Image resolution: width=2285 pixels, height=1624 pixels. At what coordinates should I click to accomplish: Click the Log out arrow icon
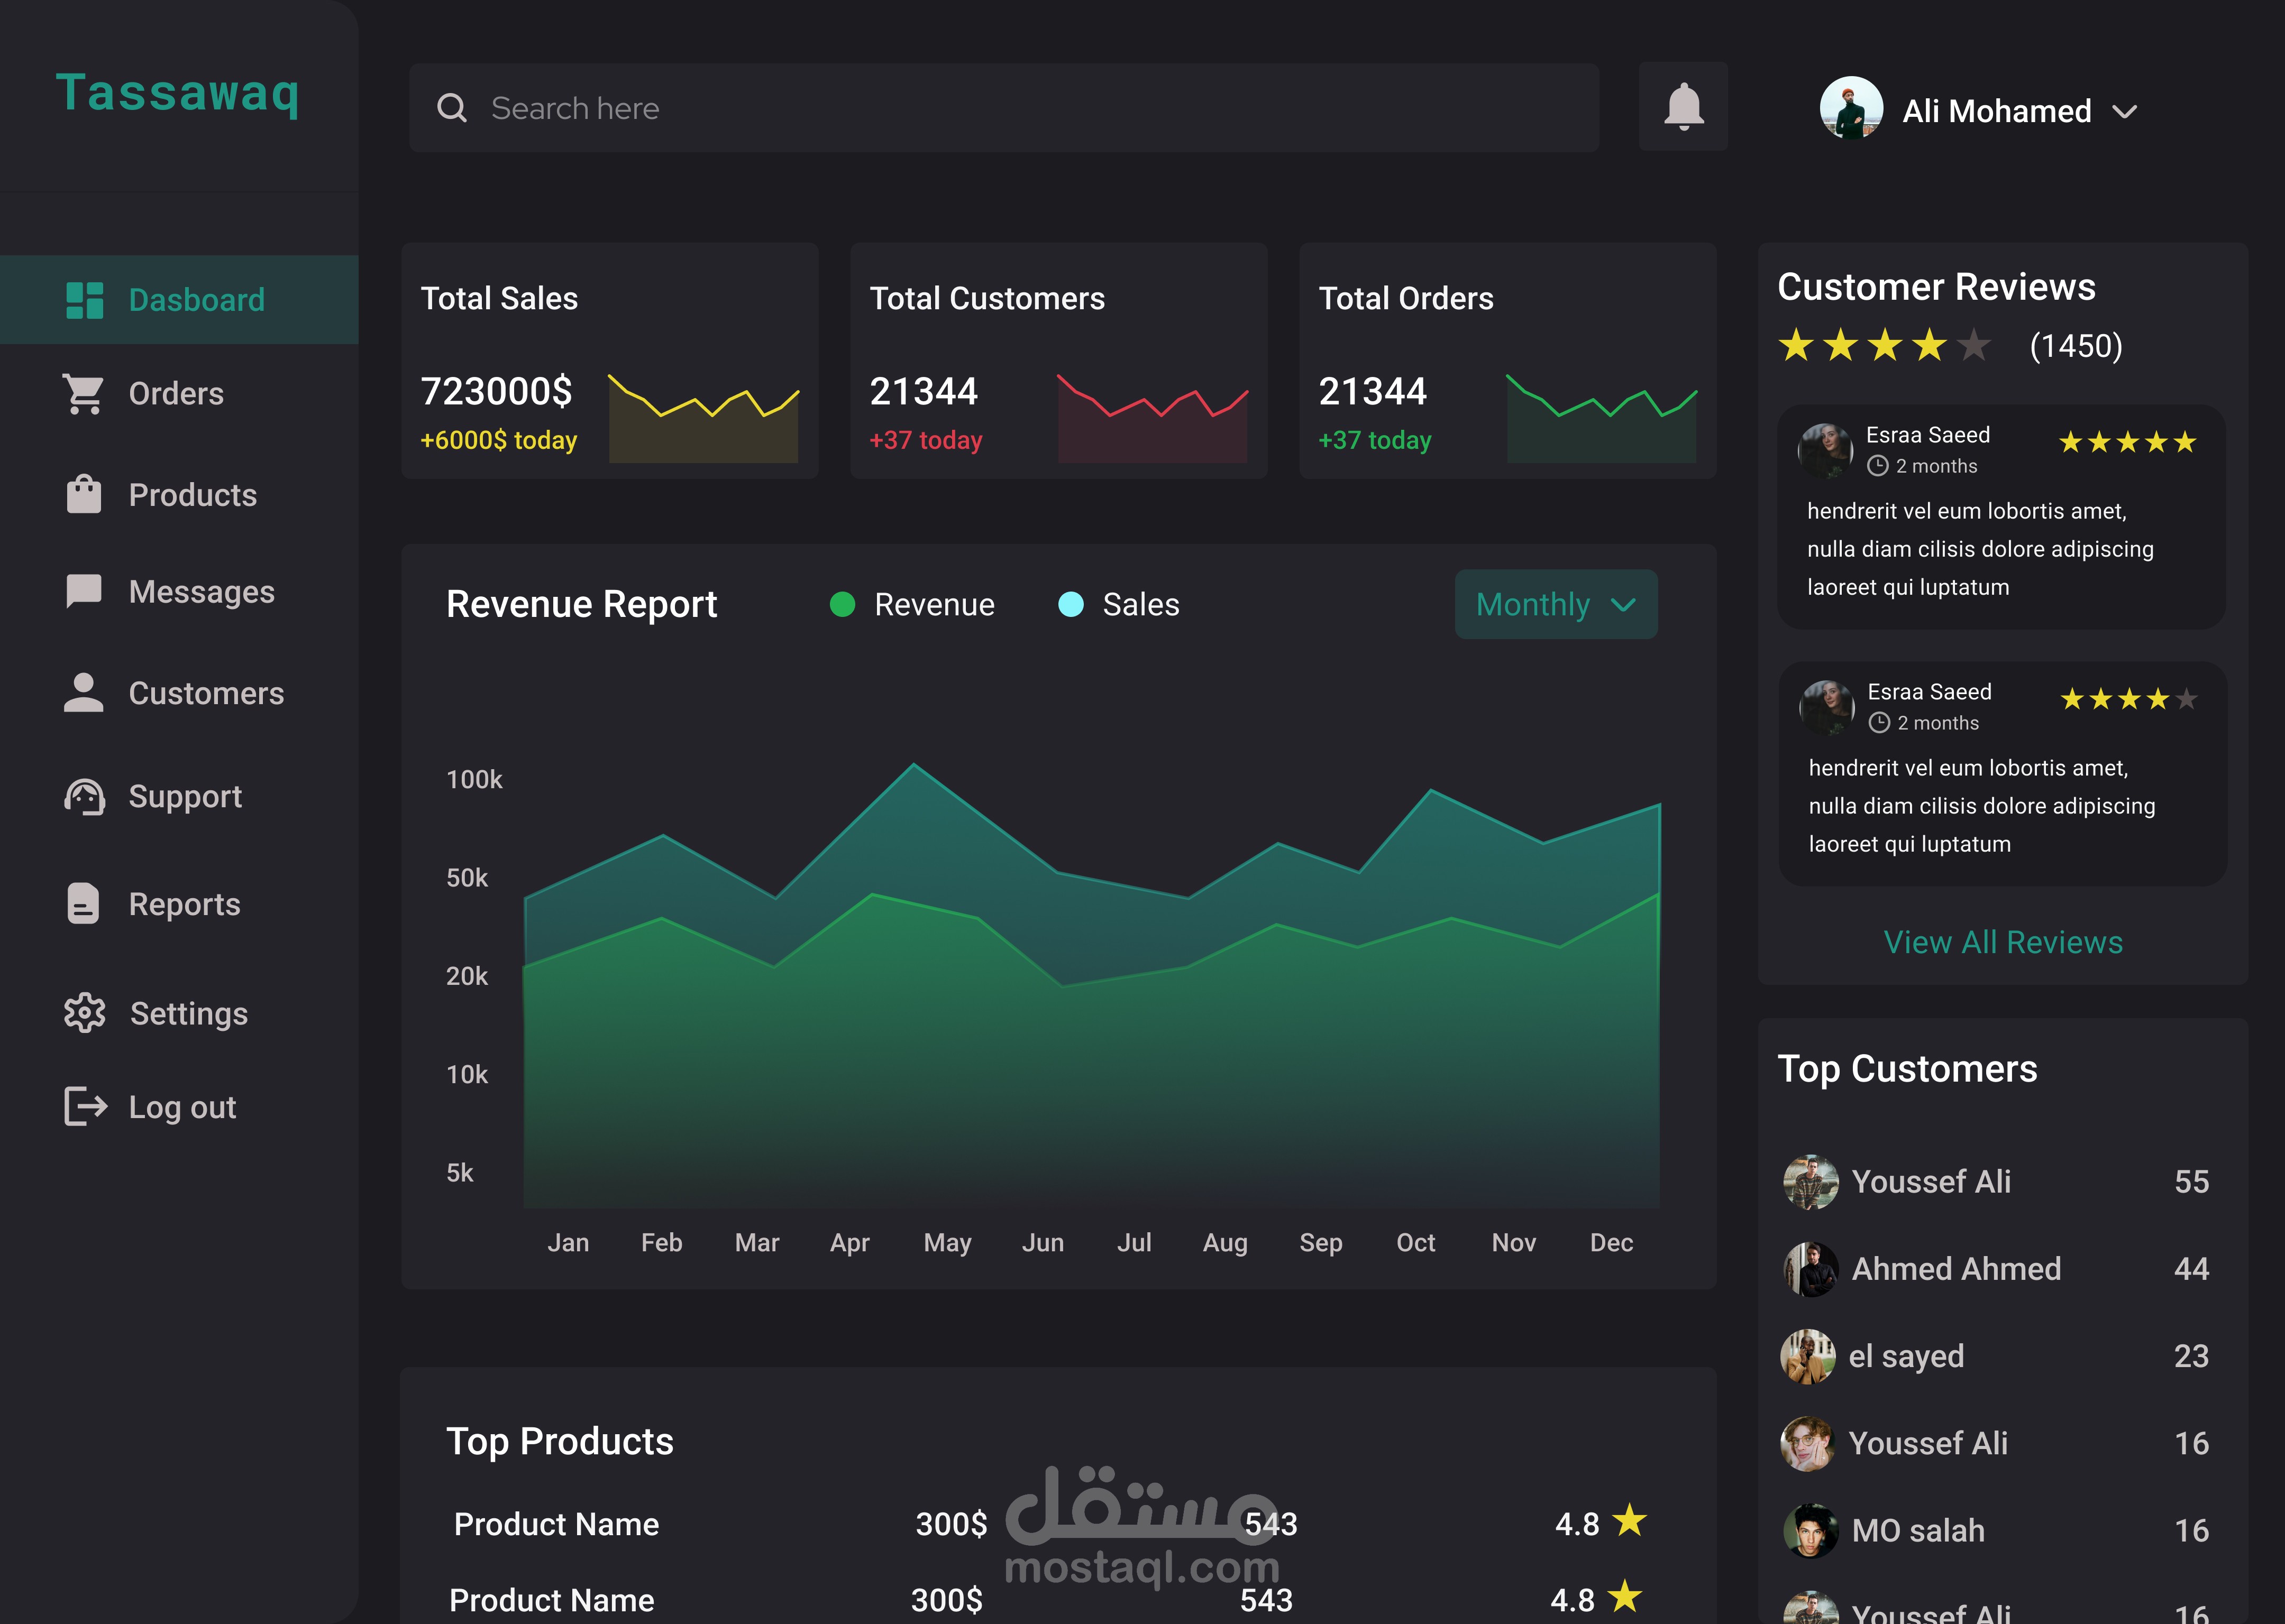click(x=85, y=1107)
